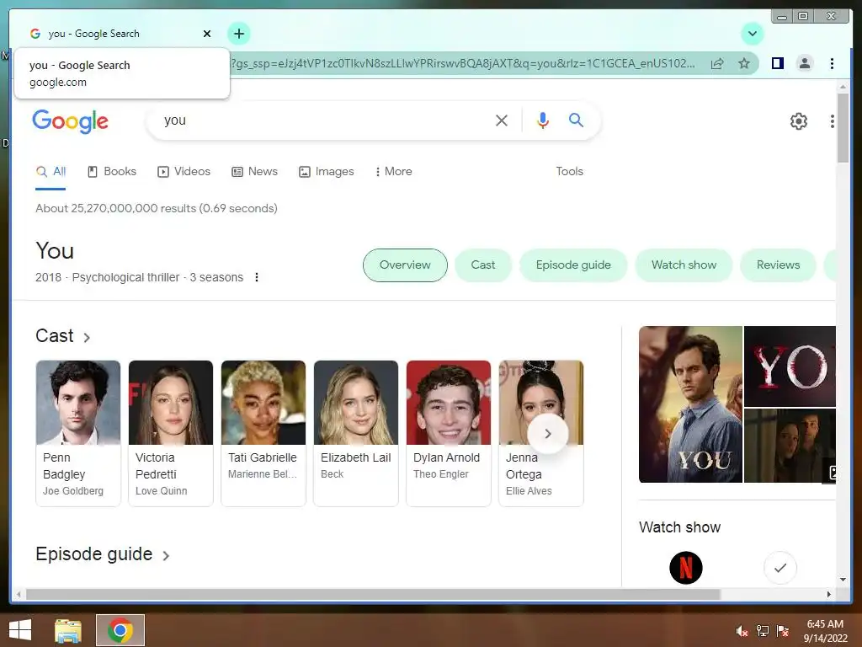The width and height of the screenshot is (862, 647).
Task: Click the Google logo
Action: (x=71, y=121)
